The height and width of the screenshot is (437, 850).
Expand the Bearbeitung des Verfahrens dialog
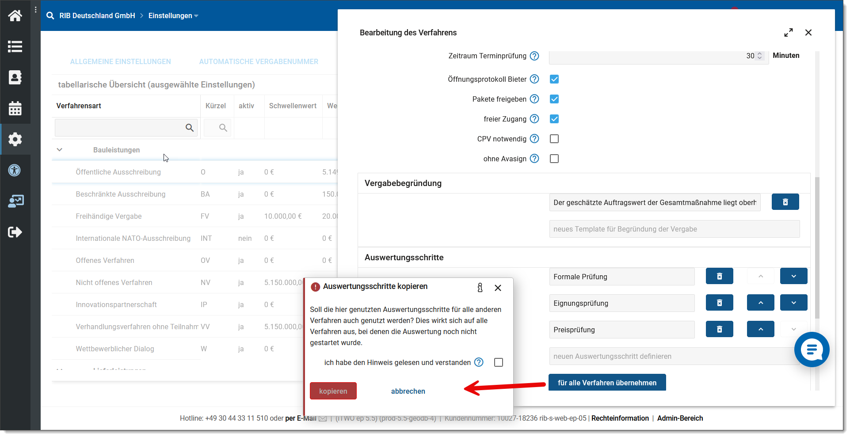coord(789,33)
